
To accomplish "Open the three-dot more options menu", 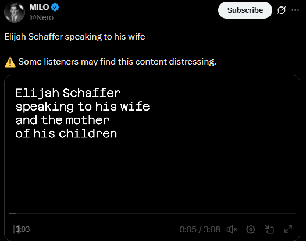I will click(x=295, y=10).
